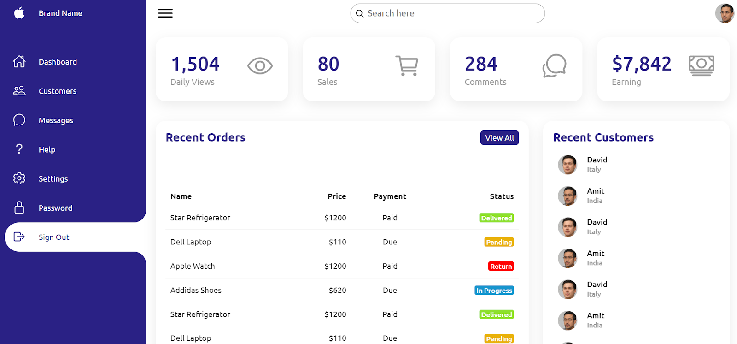Click the Payment column header

point(390,196)
